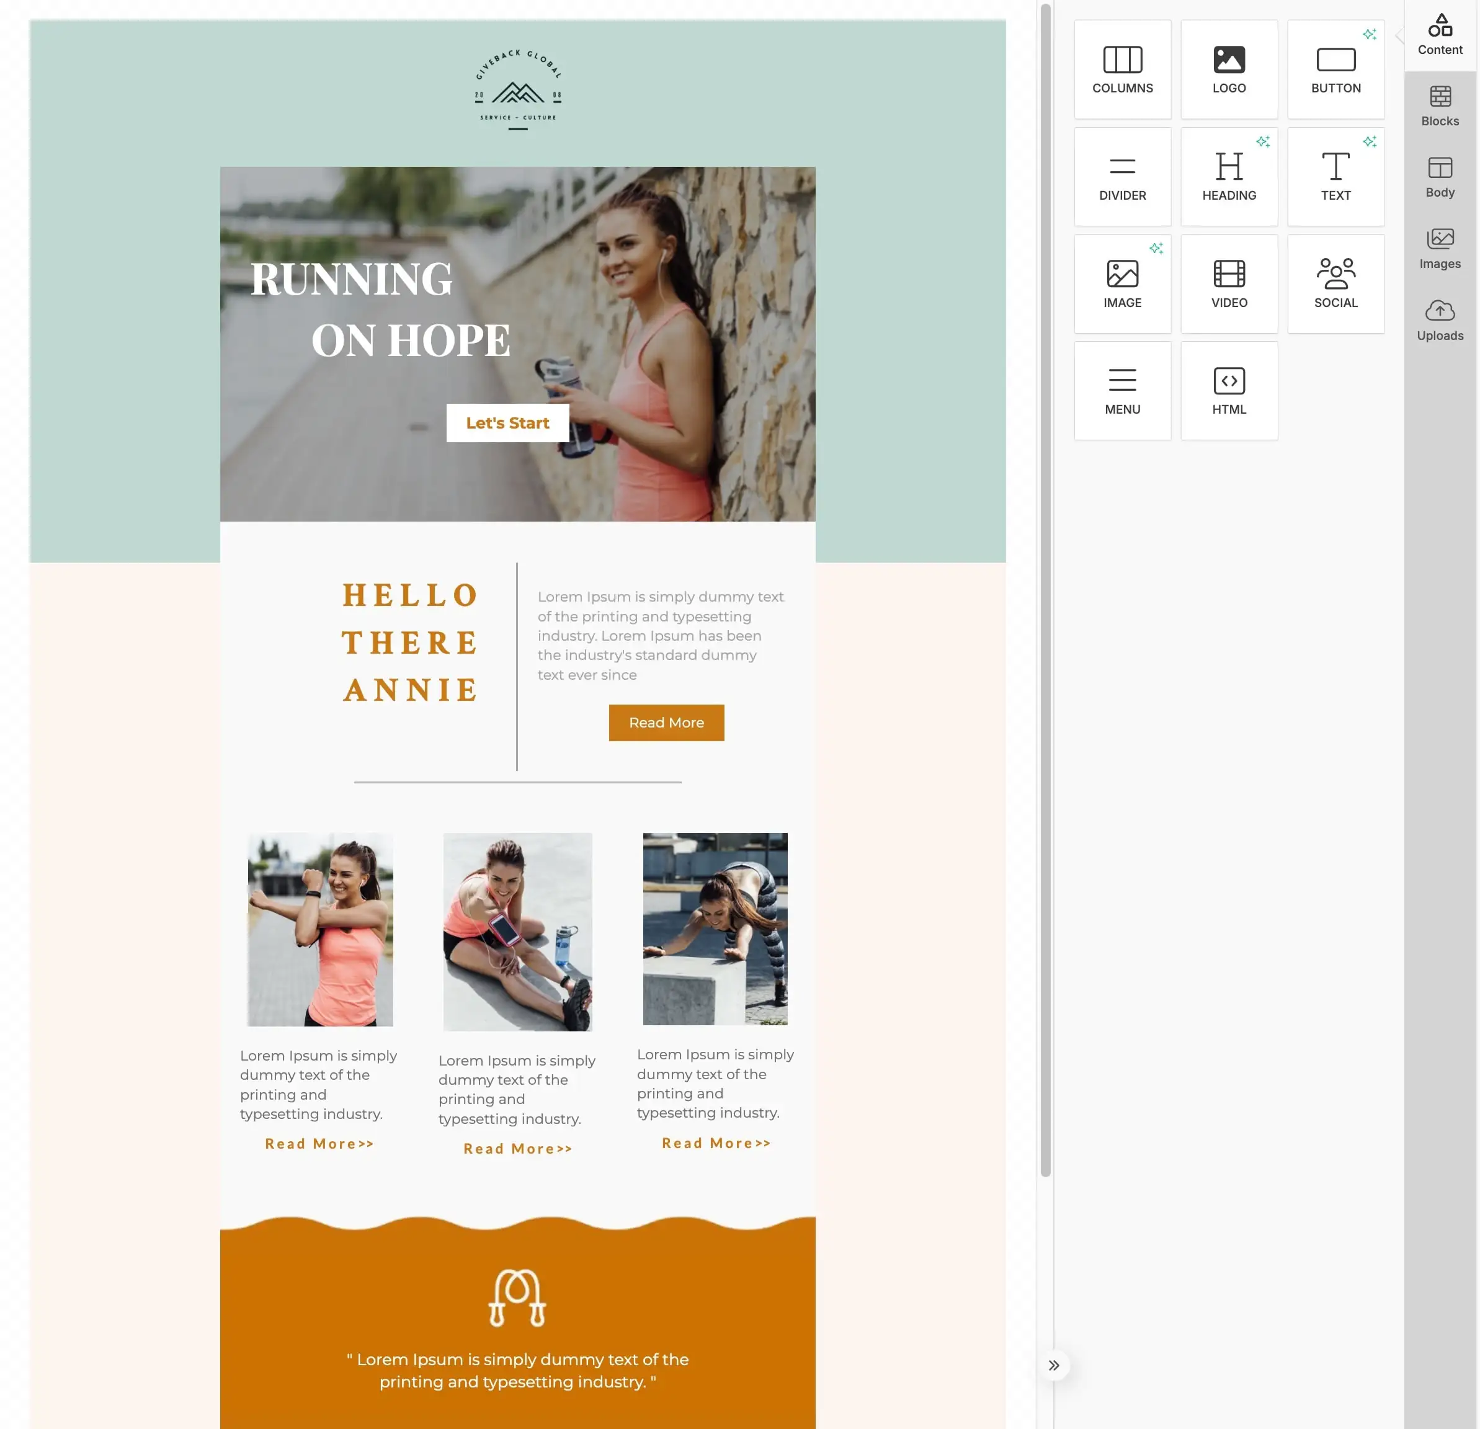Select the Social content block

[x=1335, y=284]
